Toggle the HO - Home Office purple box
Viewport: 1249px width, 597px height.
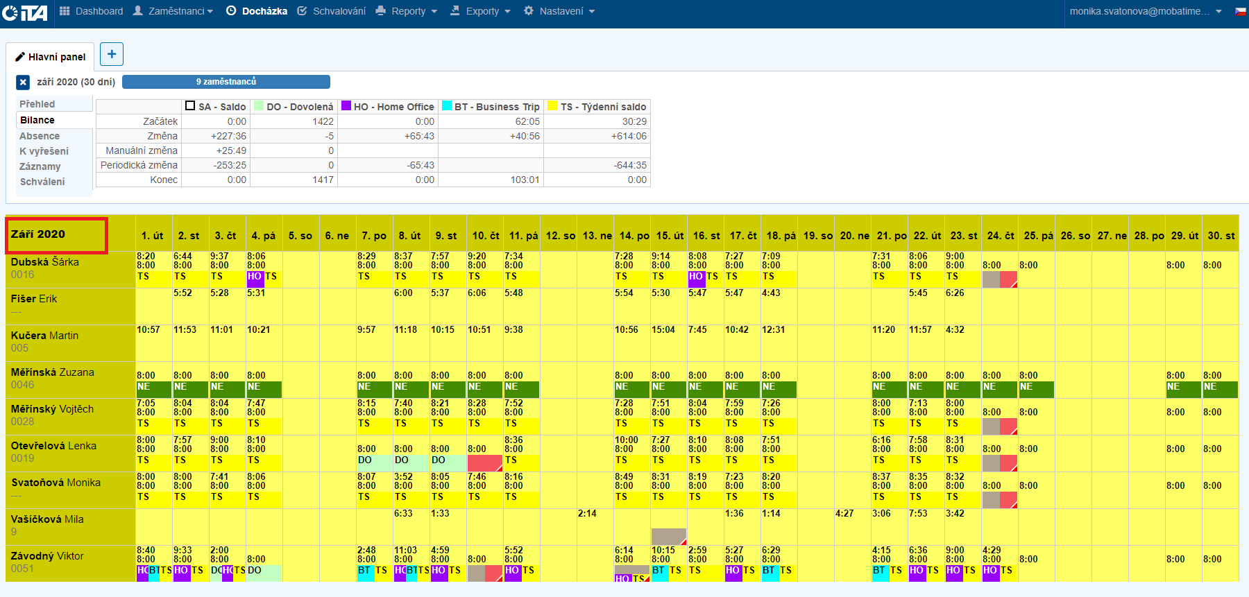coord(346,106)
